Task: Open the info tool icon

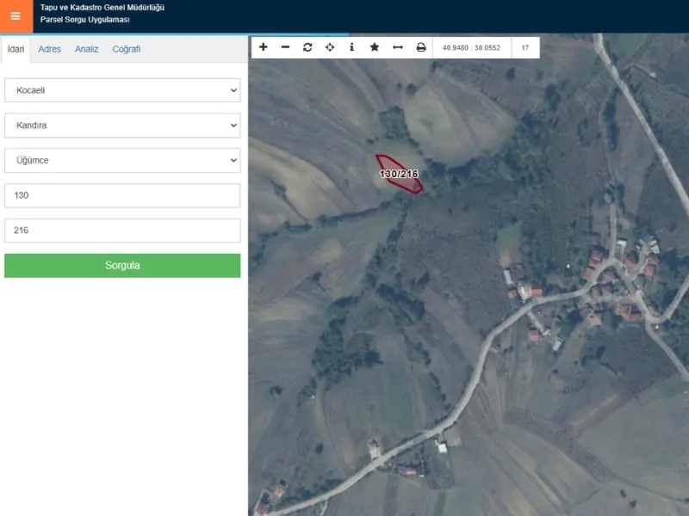Action: pos(351,47)
